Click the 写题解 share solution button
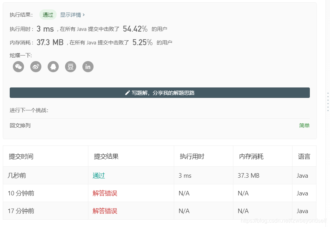This screenshot has height=227, width=330. coord(160,93)
